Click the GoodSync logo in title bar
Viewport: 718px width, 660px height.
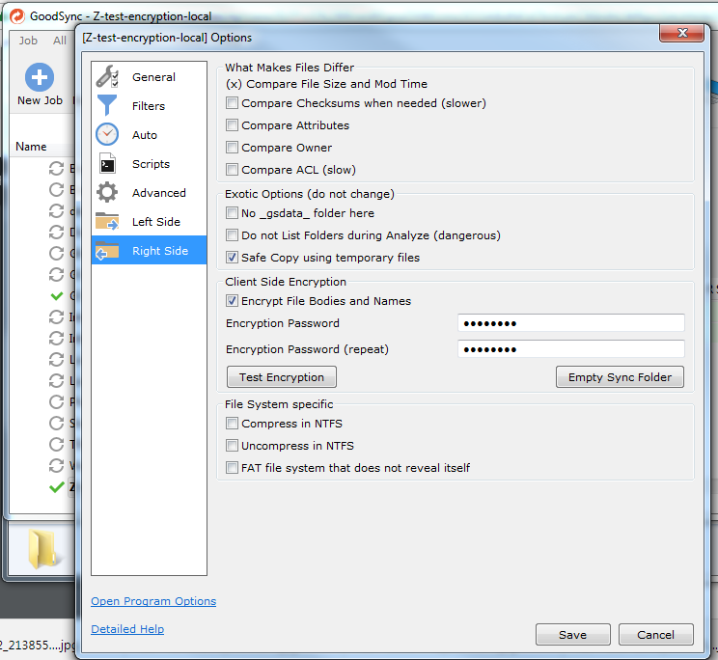[x=17, y=16]
